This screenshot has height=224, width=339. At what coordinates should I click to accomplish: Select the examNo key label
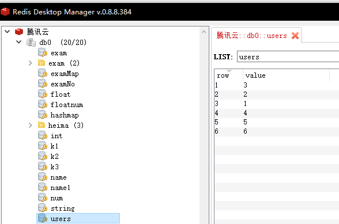tap(63, 84)
